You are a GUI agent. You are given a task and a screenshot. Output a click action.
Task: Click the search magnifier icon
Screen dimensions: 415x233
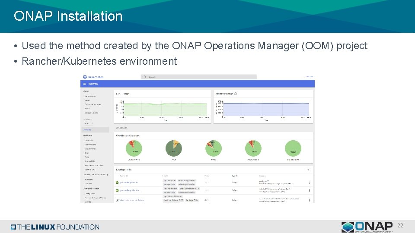(x=145, y=77)
